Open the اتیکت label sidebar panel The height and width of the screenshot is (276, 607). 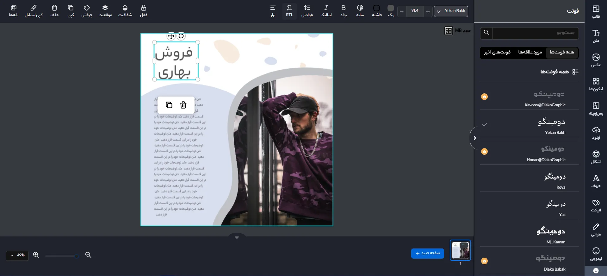pos(596,205)
